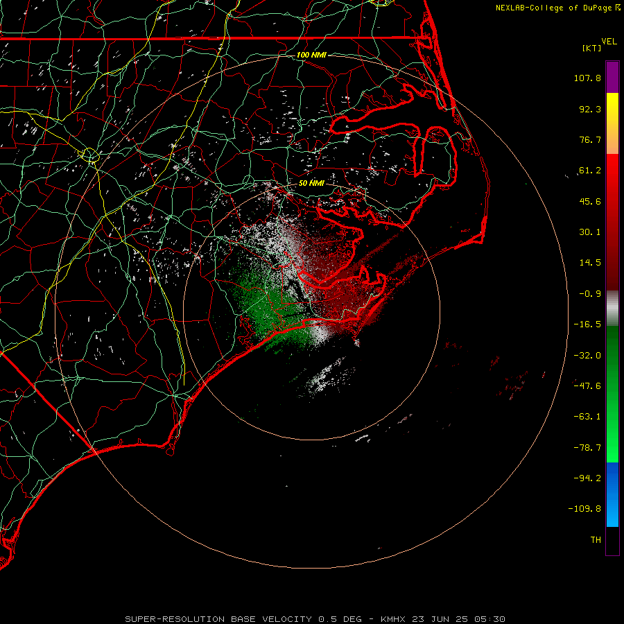Pick the black TH segment of the color bar
Screen dimensions: 624x624
click(x=612, y=540)
